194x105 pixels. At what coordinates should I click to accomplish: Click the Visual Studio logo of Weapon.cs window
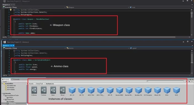(x=4, y=1)
